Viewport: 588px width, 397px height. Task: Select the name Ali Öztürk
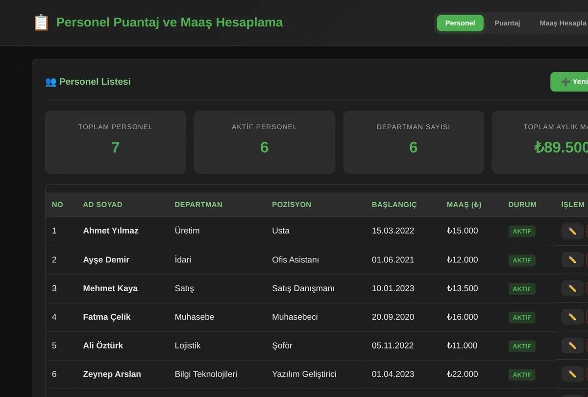(x=103, y=346)
